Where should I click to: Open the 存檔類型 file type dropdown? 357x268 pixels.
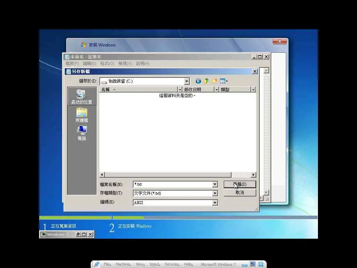215,193
